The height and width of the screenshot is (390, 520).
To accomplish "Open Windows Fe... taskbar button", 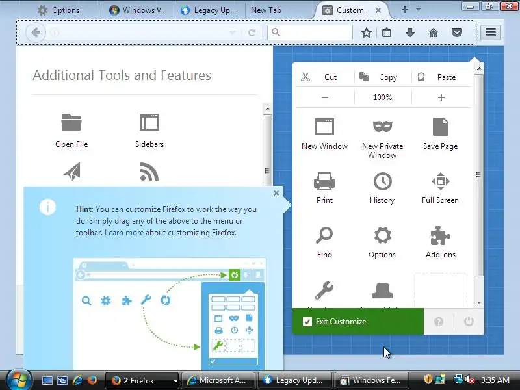I will pyautogui.click(x=371, y=380).
